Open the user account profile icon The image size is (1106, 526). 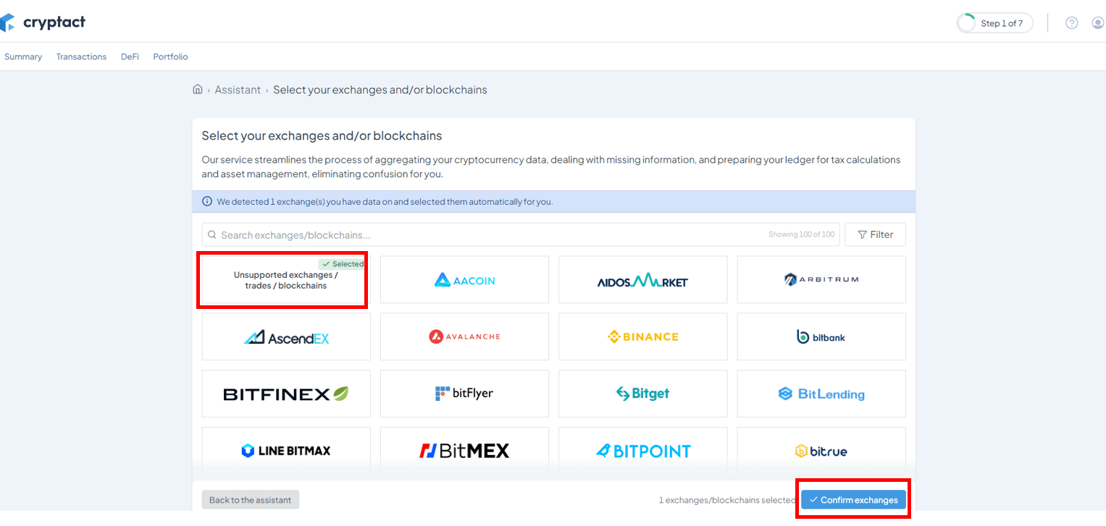(x=1098, y=23)
